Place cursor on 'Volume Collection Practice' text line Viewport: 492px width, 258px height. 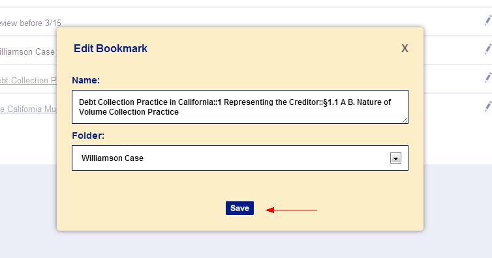pos(129,112)
